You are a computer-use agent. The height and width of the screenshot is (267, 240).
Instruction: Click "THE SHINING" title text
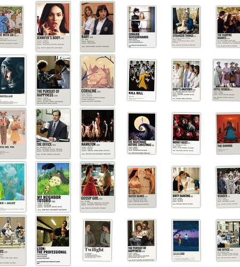coord(225,146)
